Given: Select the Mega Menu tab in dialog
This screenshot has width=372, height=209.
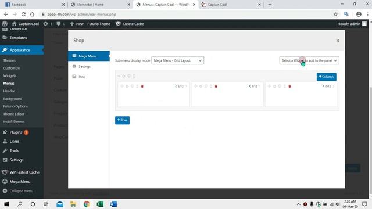Looking at the screenshot, I should (89, 56).
